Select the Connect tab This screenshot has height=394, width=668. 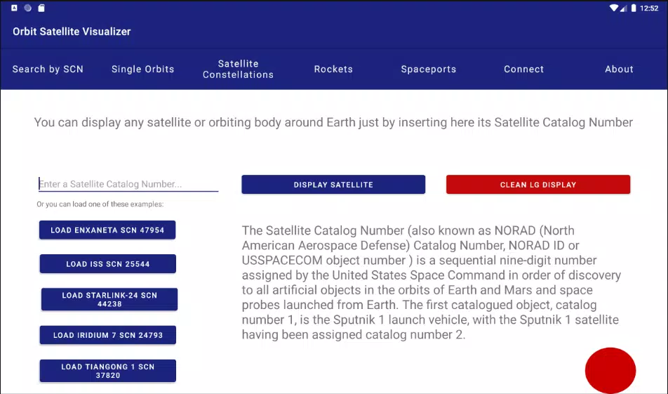pyautogui.click(x=524, y=69)
